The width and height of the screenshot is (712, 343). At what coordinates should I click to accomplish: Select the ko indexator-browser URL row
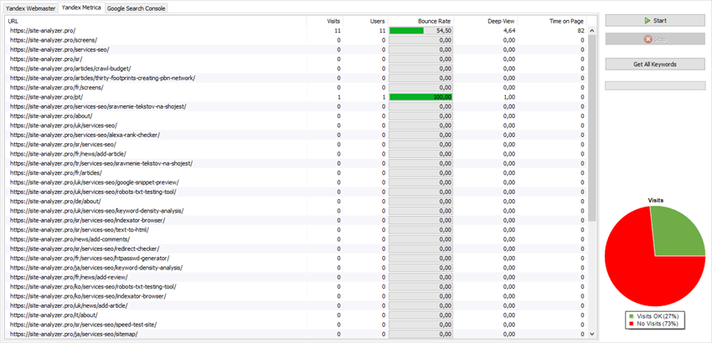[x=297, y=296]
